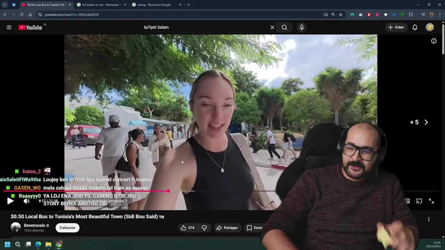Launch Microsoft Edge from the taskbar
This screenshot has height=250, width=445.
coord(38,244)
